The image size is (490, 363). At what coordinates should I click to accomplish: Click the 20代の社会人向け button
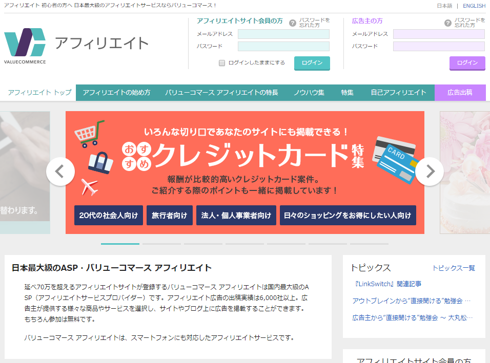point(109,216)
